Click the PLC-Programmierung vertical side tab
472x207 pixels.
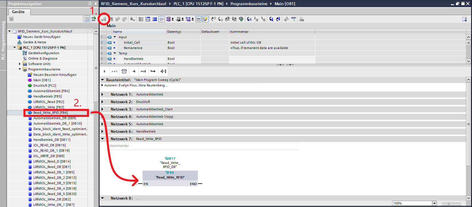click(3, 40)
